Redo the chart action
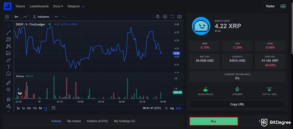The height and width of the screenshot is (129, 293). (64, 17)
